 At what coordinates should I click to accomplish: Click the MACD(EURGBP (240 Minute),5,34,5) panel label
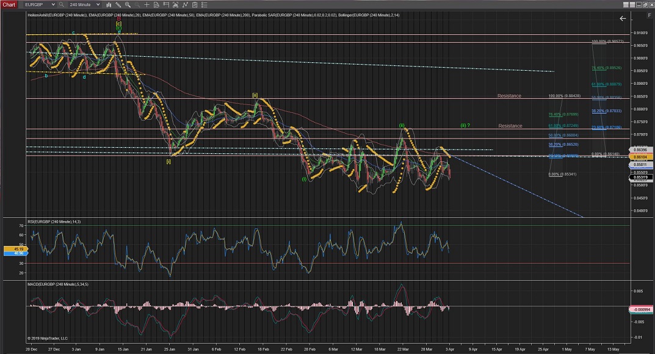(57, 284)
